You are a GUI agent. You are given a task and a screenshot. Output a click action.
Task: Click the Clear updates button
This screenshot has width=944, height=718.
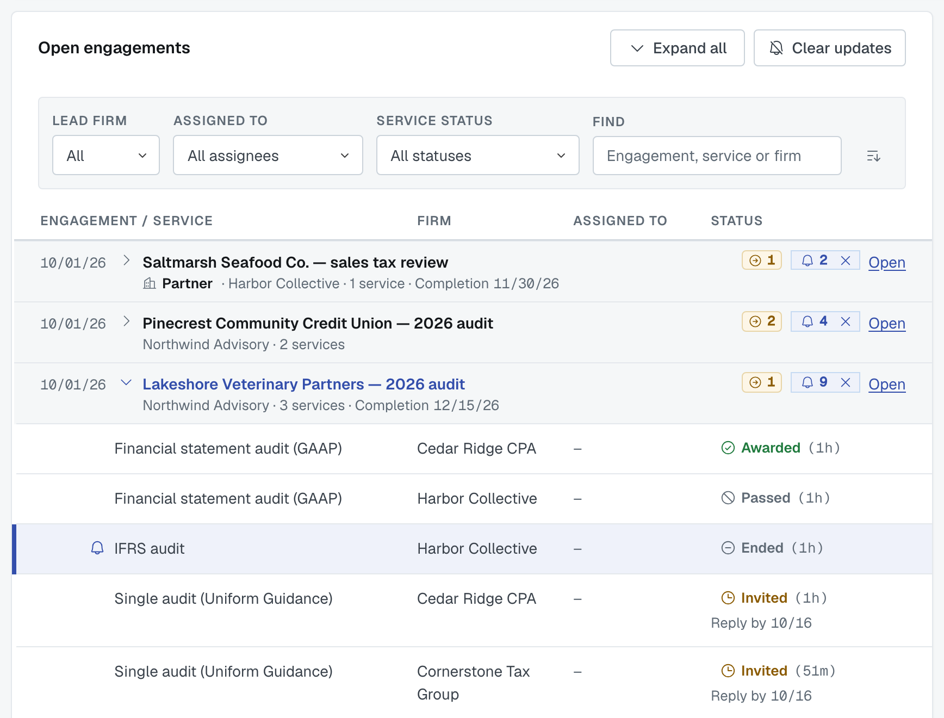[x=830, y=48]
